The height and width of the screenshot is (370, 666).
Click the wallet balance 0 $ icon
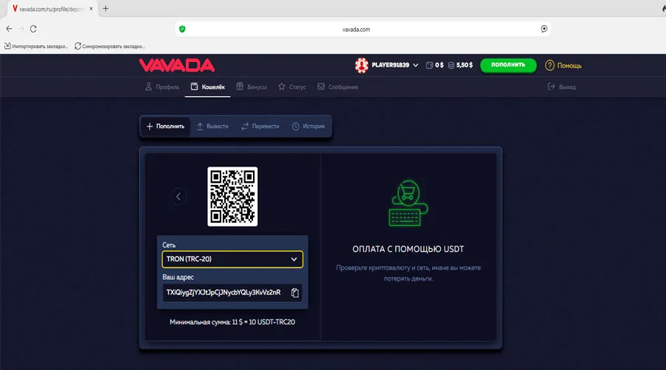point(429,65)
